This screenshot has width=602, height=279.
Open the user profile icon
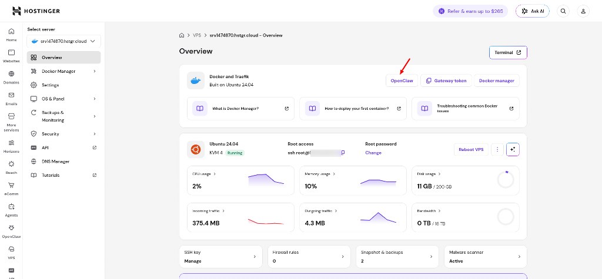click(x=583, y=11)
